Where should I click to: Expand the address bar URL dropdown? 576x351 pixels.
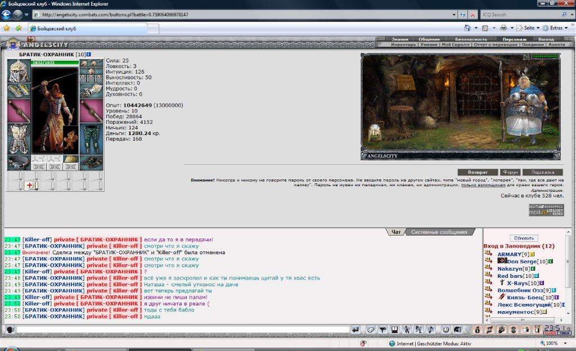(x=454, y=15)
